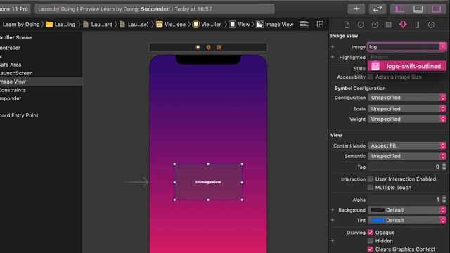Click the yellow folder icon in breadcrumb
This screenshot has width=450, height=253.
click(49, 25)
